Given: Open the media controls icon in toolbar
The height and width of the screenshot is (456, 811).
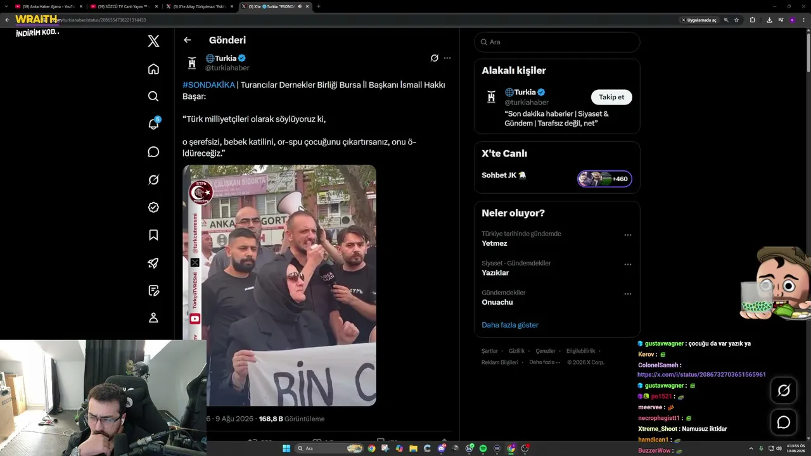Looking at the screenshot, I should pos(780,20).
